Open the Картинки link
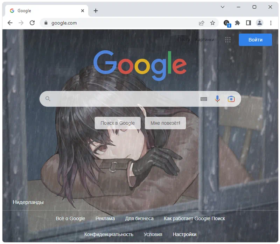Screen dimensions: 280x244 click(x=205, y=40)
